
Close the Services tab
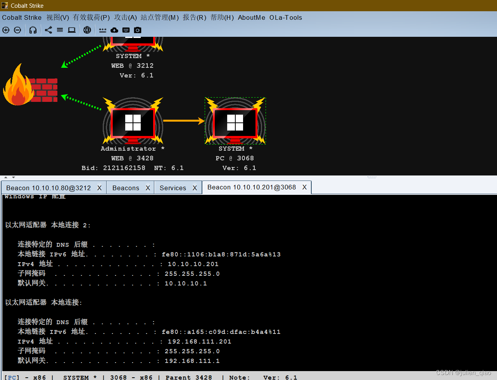195,188
